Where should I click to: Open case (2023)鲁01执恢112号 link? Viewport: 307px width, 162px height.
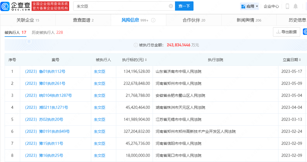[45, 71]
